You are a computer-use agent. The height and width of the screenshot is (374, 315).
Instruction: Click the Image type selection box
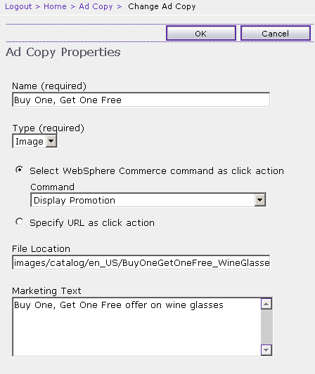pyautogui.click(x=34, y=141)
